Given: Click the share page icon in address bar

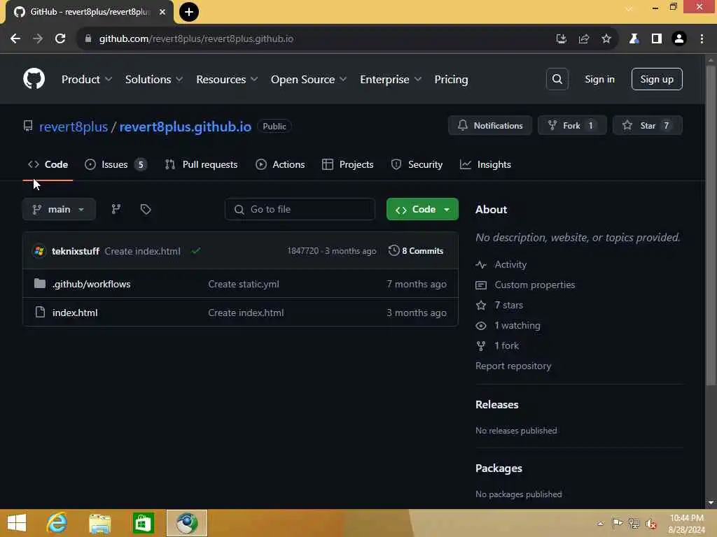Looking at the screenshot, I should [583, 39].
